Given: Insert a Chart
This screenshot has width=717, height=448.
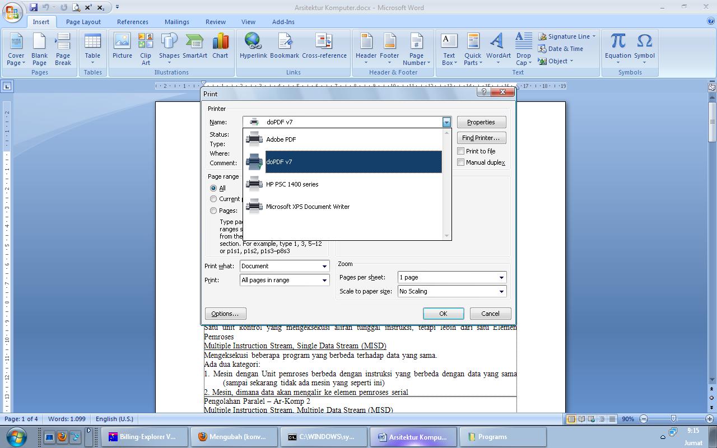Looking at the screenshot, I should tap(220, 46).
